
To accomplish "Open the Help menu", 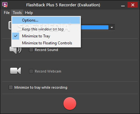I will 29,13.
